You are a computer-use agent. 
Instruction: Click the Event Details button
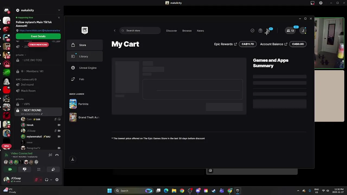coord(38,36)
